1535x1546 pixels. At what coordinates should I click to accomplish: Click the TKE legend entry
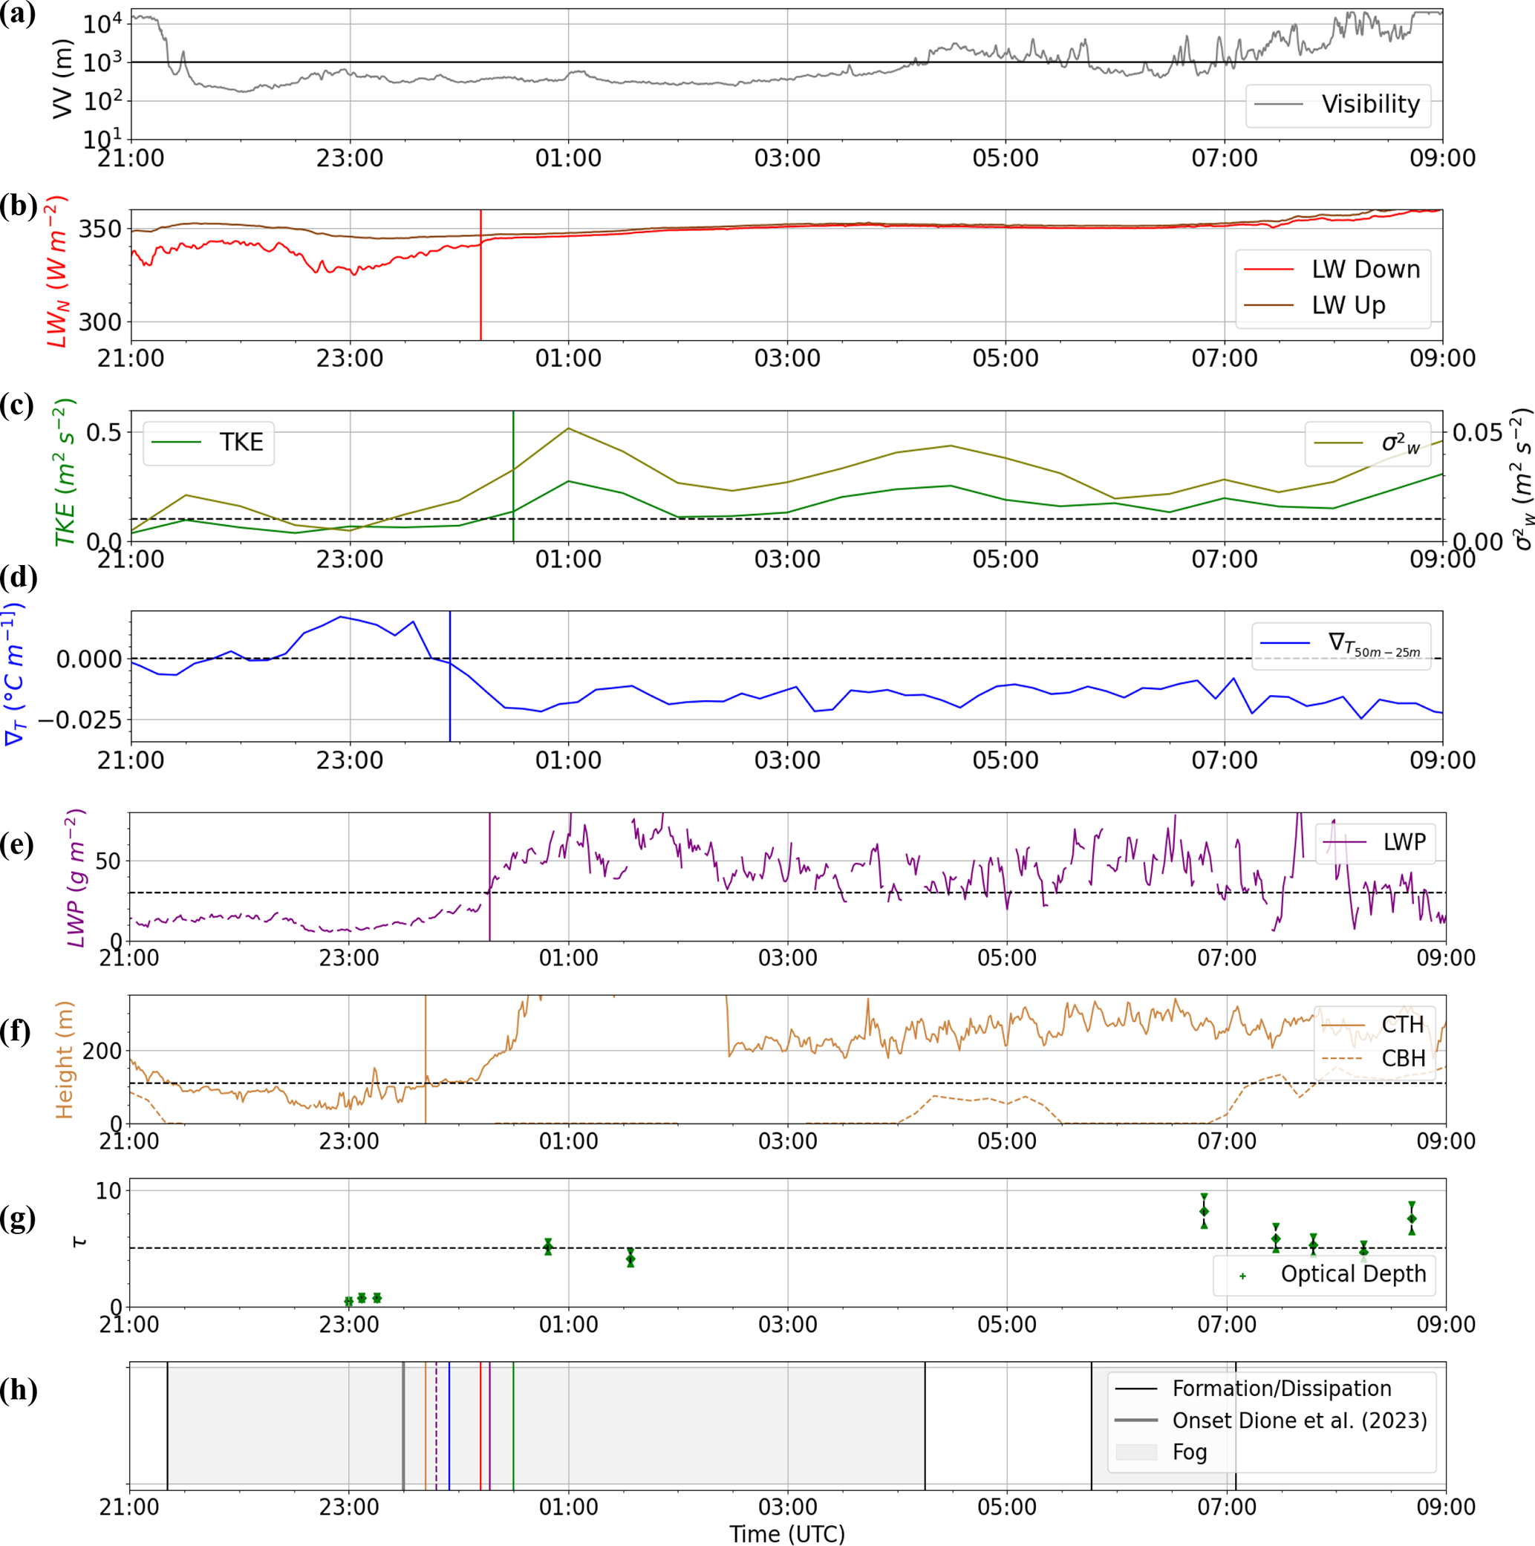click(241, 443)
